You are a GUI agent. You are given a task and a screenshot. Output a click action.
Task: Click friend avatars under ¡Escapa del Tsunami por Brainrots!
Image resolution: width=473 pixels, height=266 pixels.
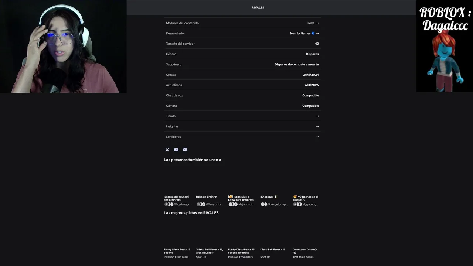click(169, 204)
